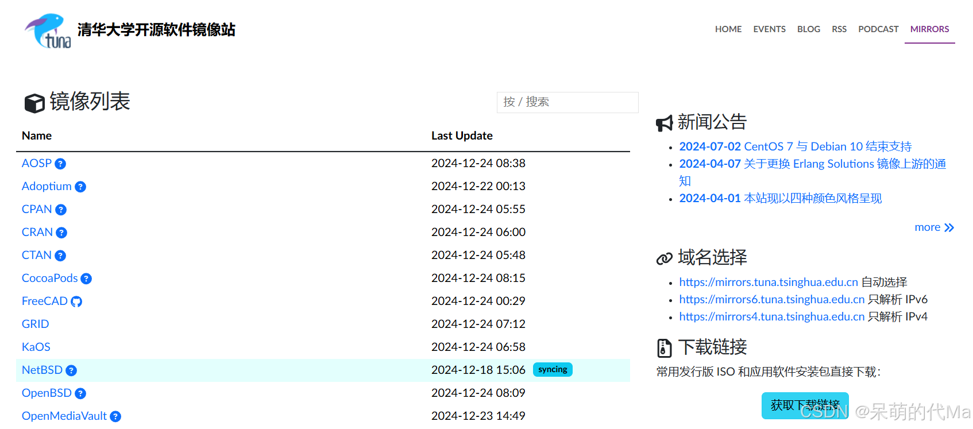Viewport: 973px width, 429px height.
Task: Select timestamp 2024-12-24 08:15
Action: (478, 278)
